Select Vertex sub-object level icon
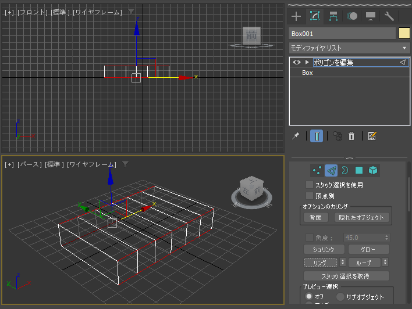 [317, 170]
